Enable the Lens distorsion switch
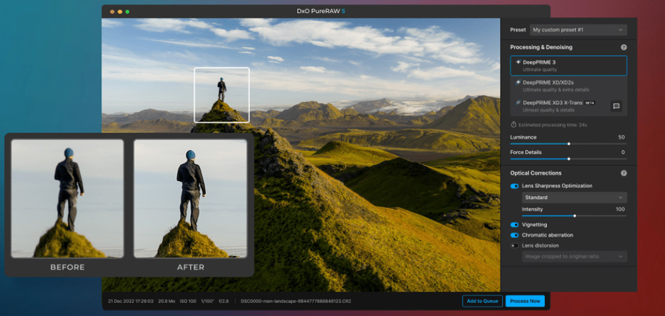Viewport: 665px width, 316px height. [x=515, y=245]
